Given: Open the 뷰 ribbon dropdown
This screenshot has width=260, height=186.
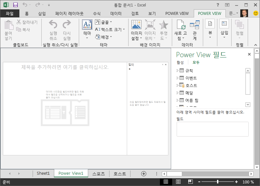Looking at the screenshot, I should (210, 29).
